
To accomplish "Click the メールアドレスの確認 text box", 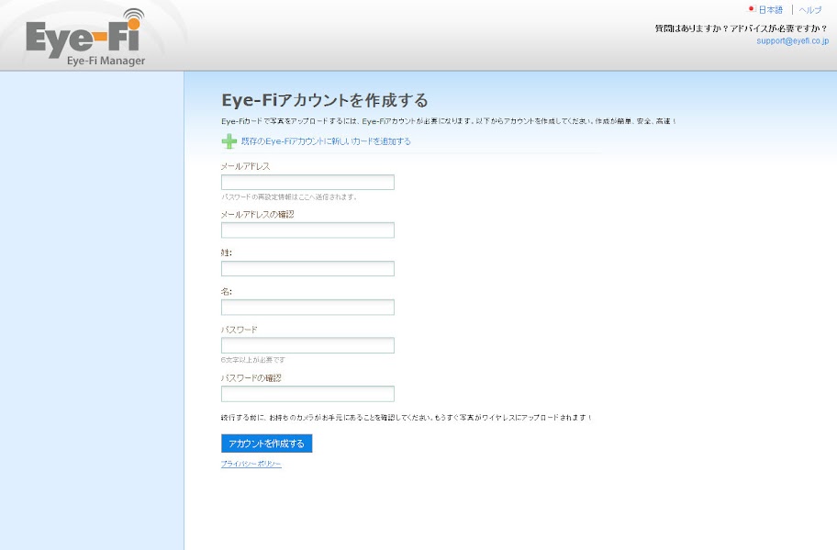I will (307, 230).
